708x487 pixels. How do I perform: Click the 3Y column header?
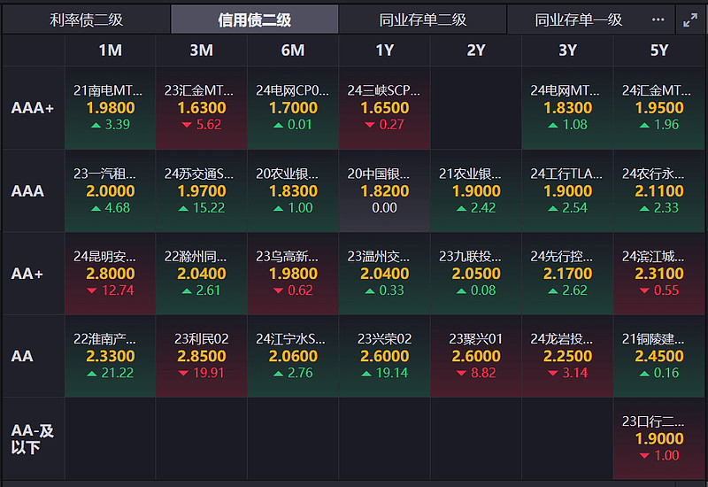[567, 50]
